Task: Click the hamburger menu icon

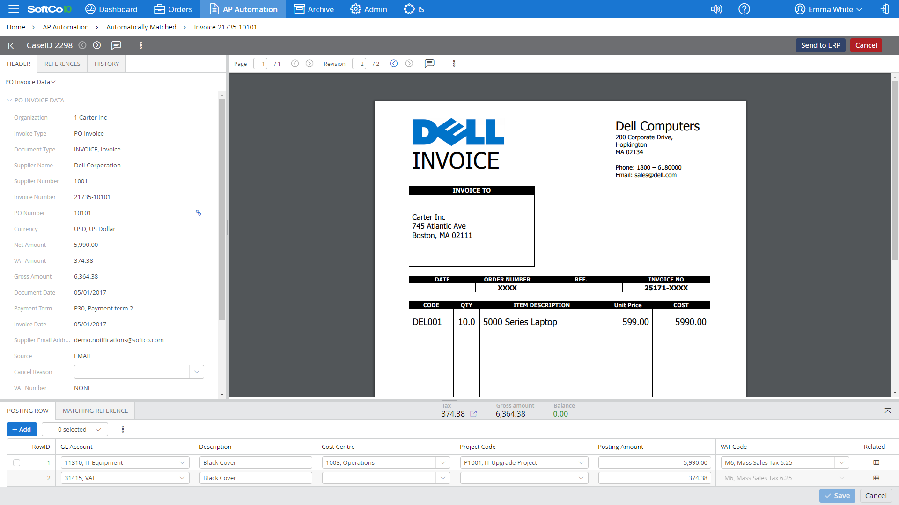Action: pyautogui.click(x=14, y=9)
